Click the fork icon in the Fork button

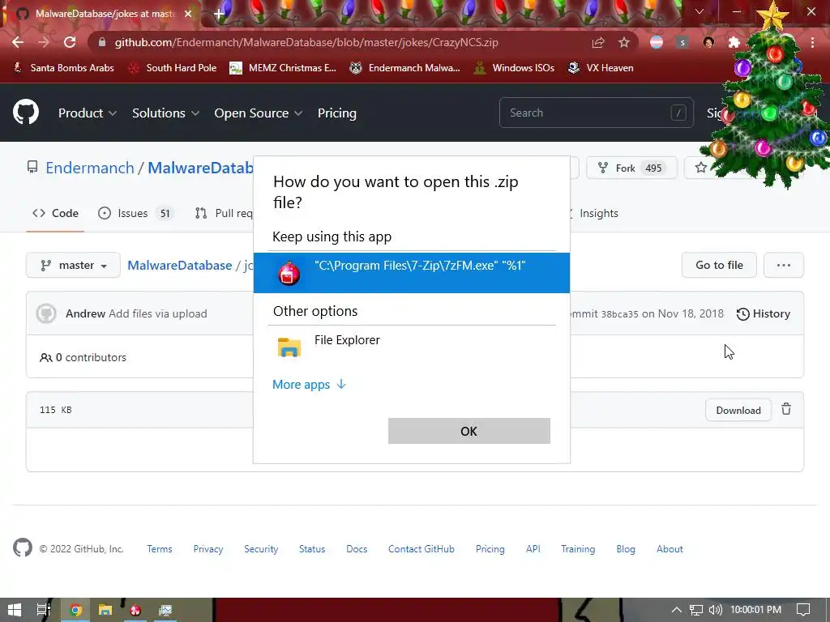(602, 168)
